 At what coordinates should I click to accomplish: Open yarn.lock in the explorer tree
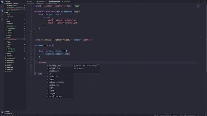pyautogui.click(x=15, y=71)
